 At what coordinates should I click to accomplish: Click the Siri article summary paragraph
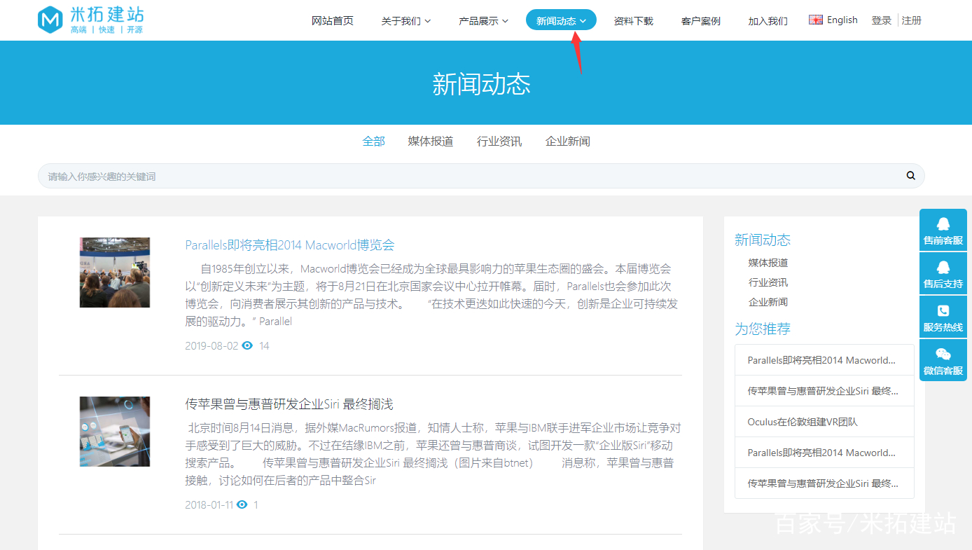[x=432, y=454]
